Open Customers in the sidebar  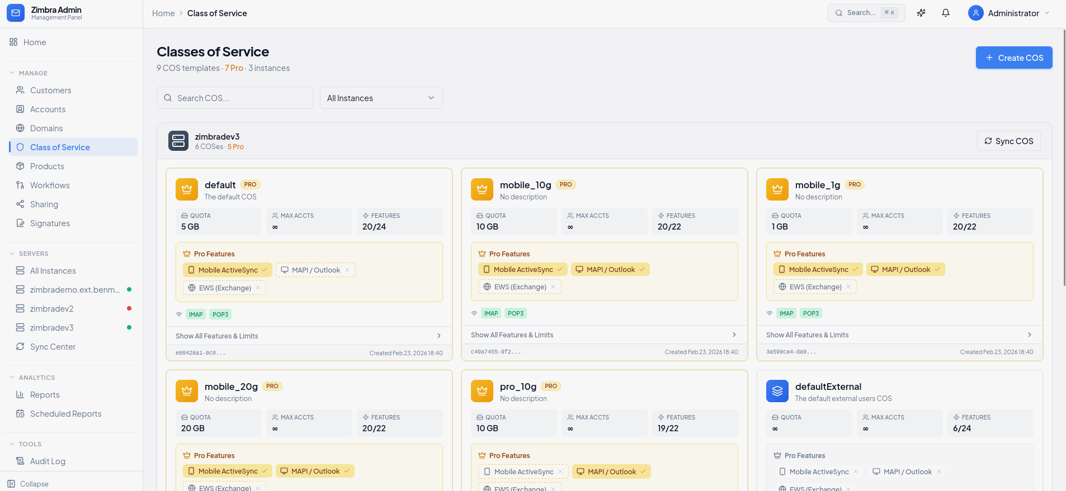pyautogui.click(x=50, y=90)
